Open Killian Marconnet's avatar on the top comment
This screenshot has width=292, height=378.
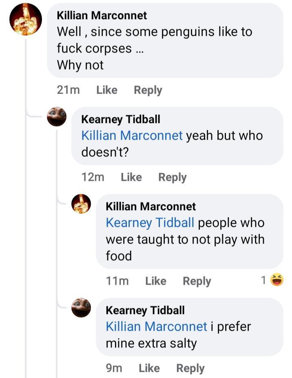tap(26, 19)
